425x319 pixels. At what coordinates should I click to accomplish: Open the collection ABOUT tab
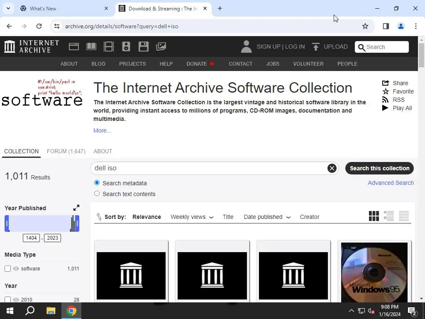pyautogui.click(x=103, y=151)
